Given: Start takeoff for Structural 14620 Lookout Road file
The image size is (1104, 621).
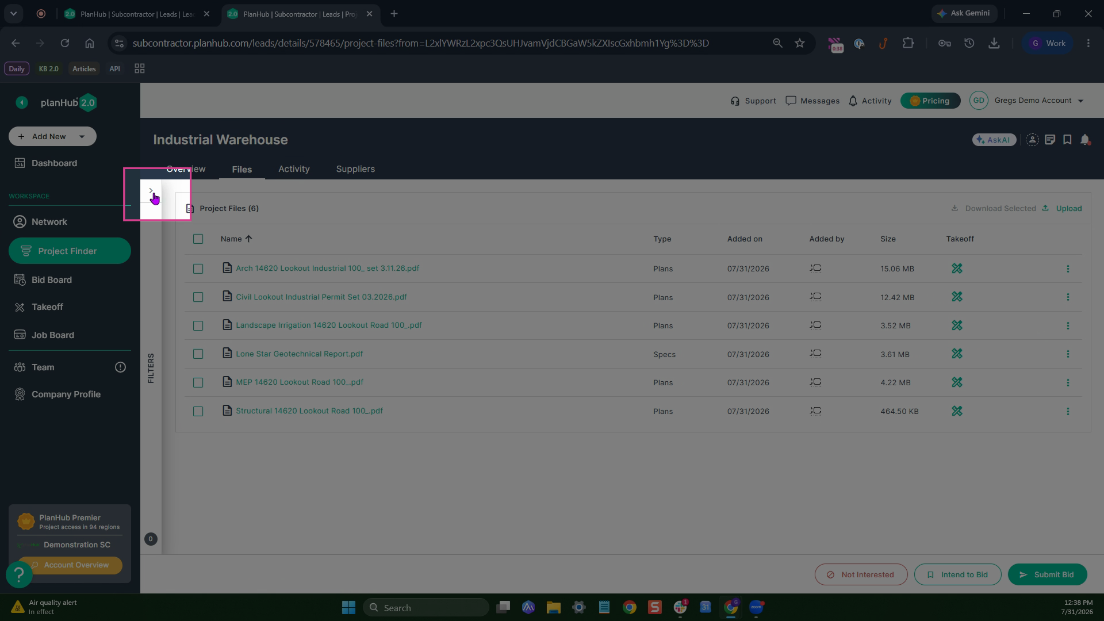Looking at the screenshot, I should point(957,411).
